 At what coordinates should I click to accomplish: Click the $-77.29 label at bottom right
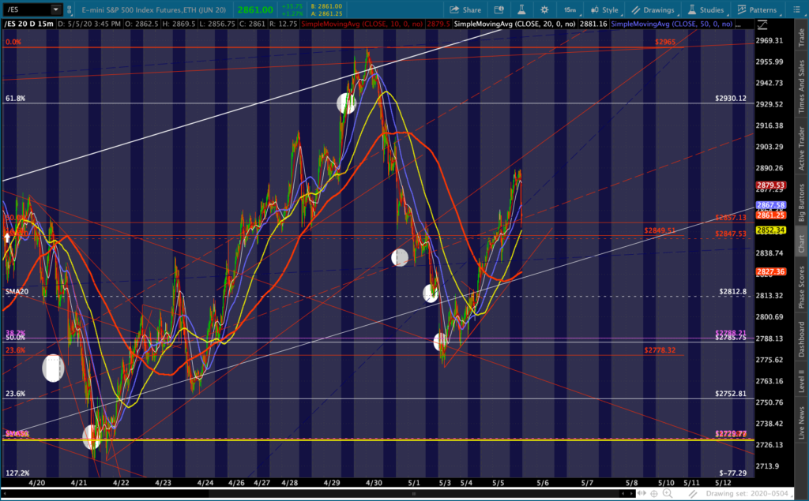(732, 473)
